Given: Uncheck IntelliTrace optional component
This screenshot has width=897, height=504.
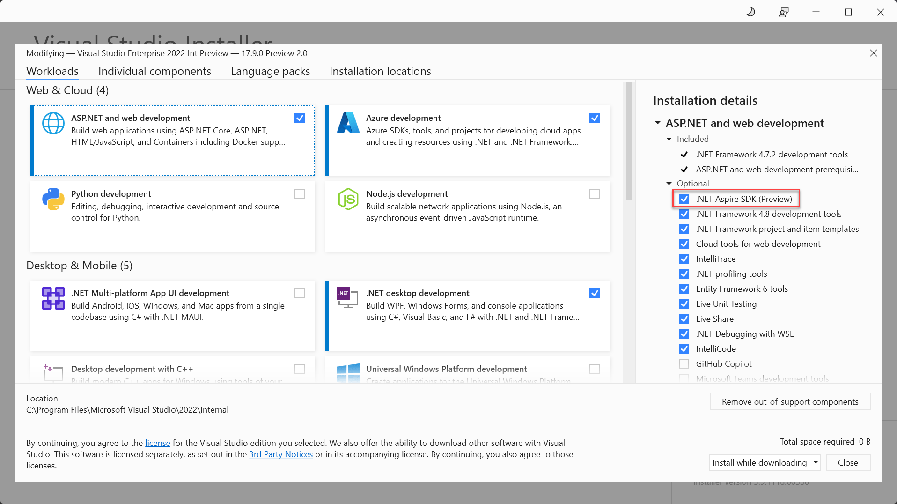Looking at the screenshot, I should click(x=684, y=259).
